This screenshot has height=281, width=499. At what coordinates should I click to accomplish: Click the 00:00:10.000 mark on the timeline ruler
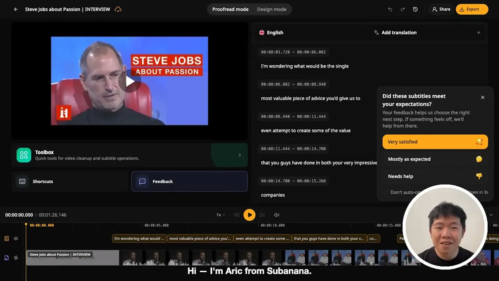coord(273,225)
